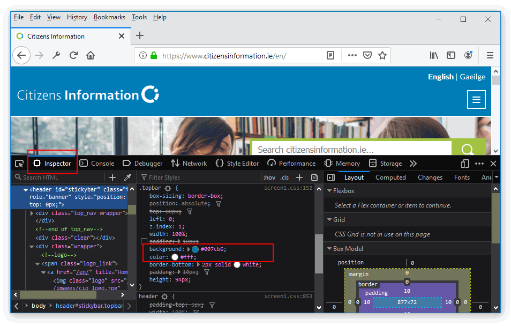Add a new CSS rule with plus icon

coord(299,177)
